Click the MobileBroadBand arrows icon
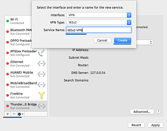 pyautogui.click(x=41, y=85)
